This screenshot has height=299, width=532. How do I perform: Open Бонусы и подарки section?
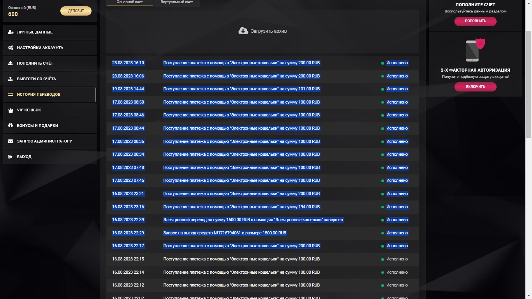point(50,126)
